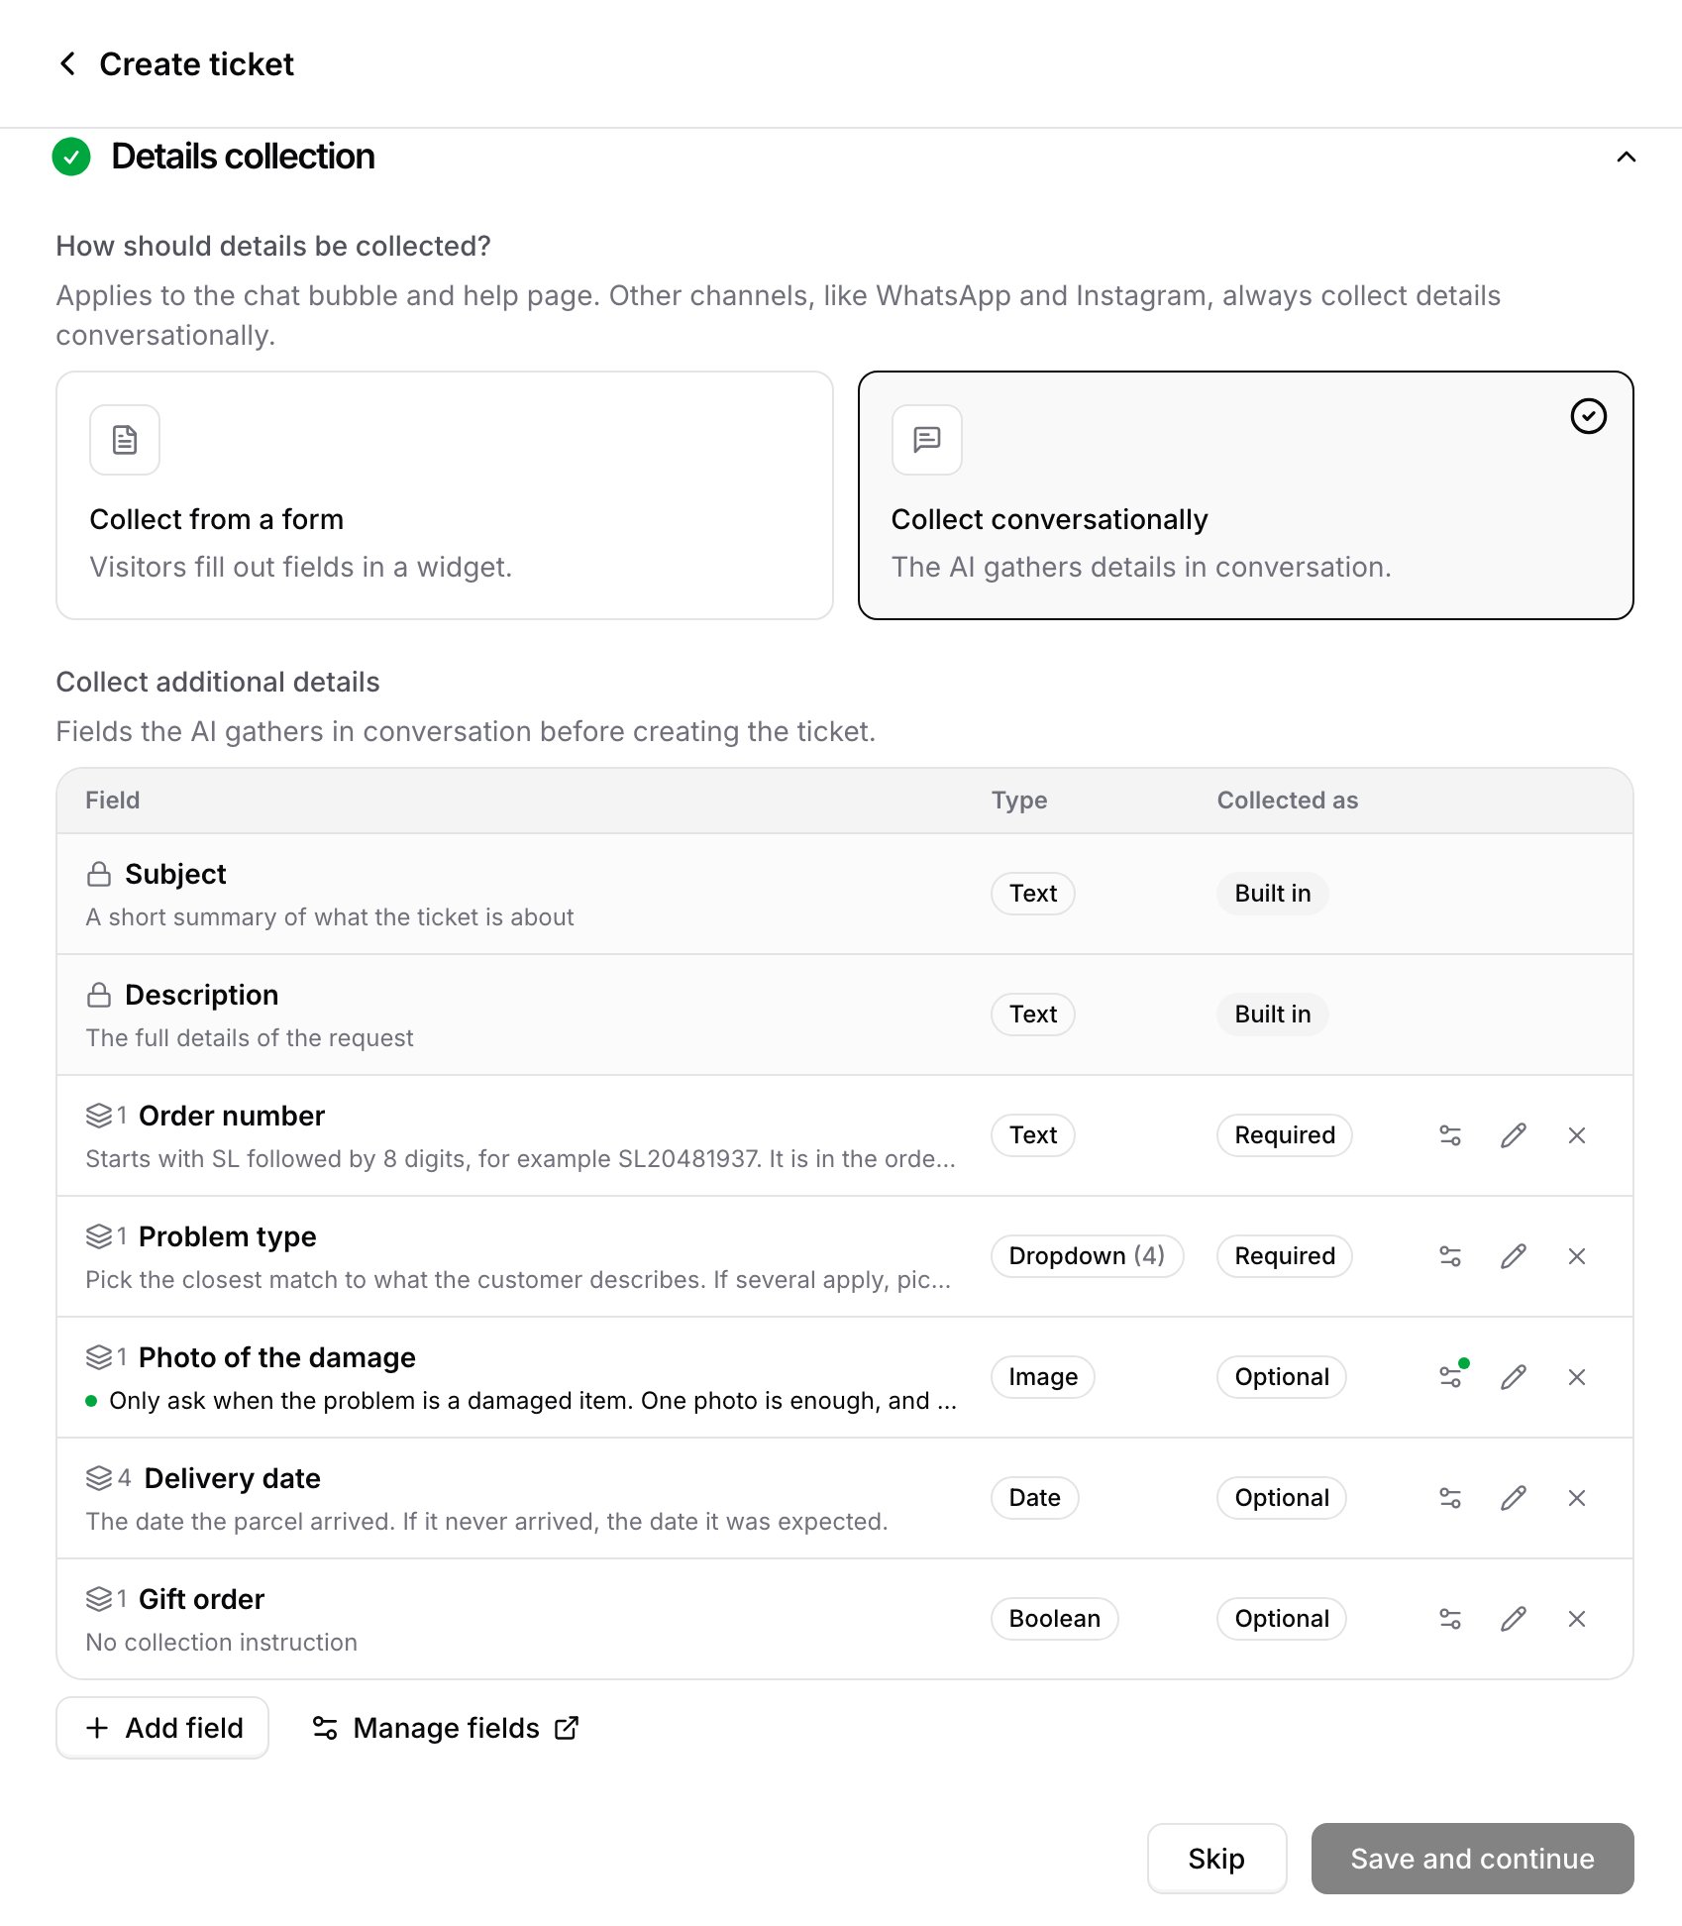The image size is (1682, 1926).
Task: Select Collect conversationally option
Action: 1245,495
